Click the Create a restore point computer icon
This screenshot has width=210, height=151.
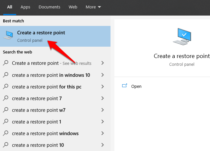point(8,36)
